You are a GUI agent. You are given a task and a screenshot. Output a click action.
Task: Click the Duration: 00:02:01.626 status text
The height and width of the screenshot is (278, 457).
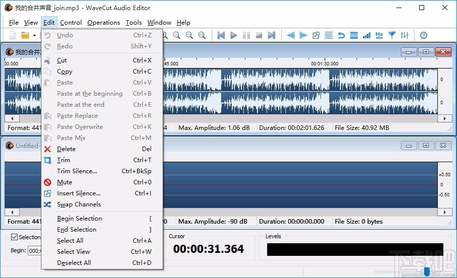click(x=291, y=127)
